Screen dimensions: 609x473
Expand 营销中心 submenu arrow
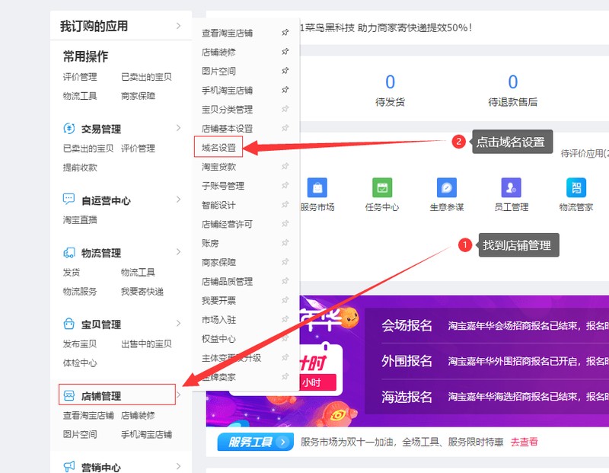click(x=178, y=466)
